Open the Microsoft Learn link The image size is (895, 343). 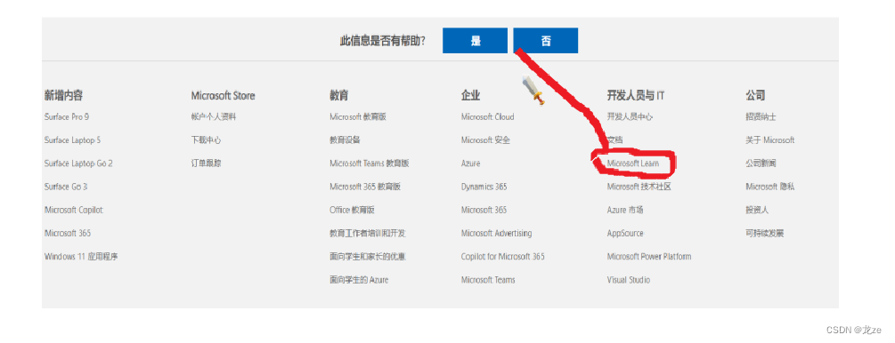pyautogui.click(x=633, y=164)
